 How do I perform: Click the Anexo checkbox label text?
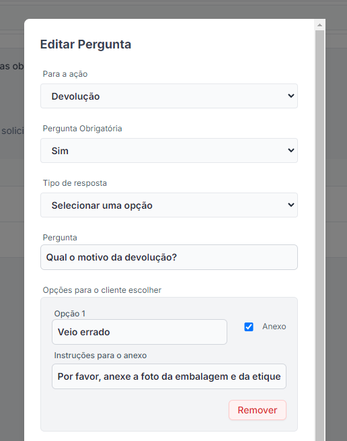274,327
